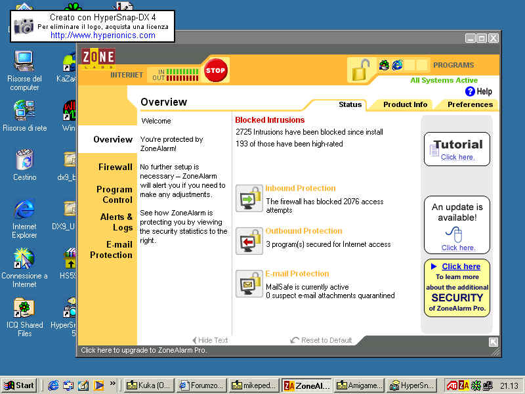The width and height of the screenshot is (525, 394).
Task: Select the ICQ Shared Files desktop folder
Action: [x=24, y=317]
